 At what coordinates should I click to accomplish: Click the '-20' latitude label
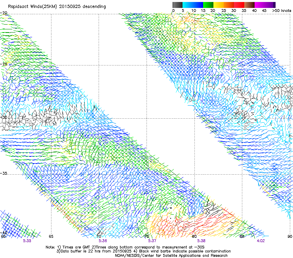pos(4,13)
